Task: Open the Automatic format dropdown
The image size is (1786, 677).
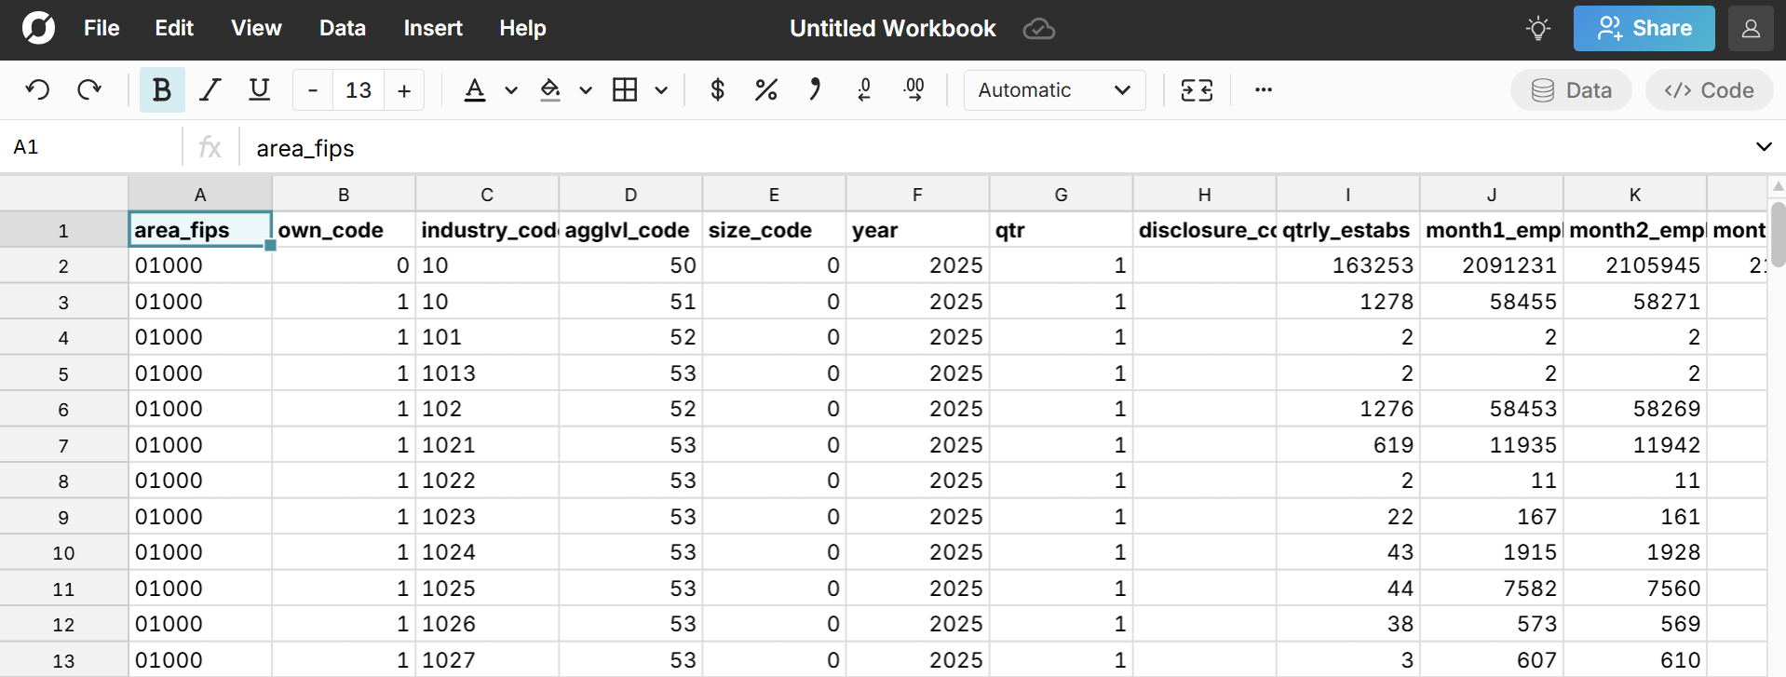Action: [1054, 90]
